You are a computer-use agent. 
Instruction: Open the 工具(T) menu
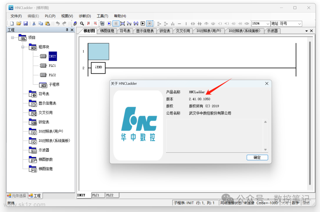[x=103, y=16]
